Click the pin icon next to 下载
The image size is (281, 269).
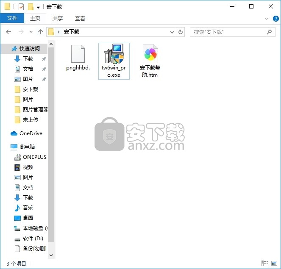(44, 59)
